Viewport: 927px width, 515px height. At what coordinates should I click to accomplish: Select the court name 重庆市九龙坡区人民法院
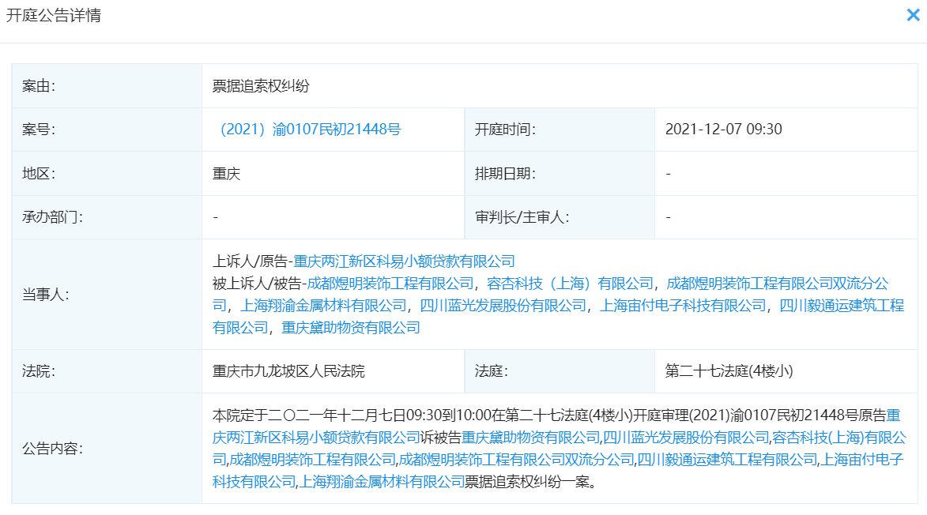tap(288, 371)
